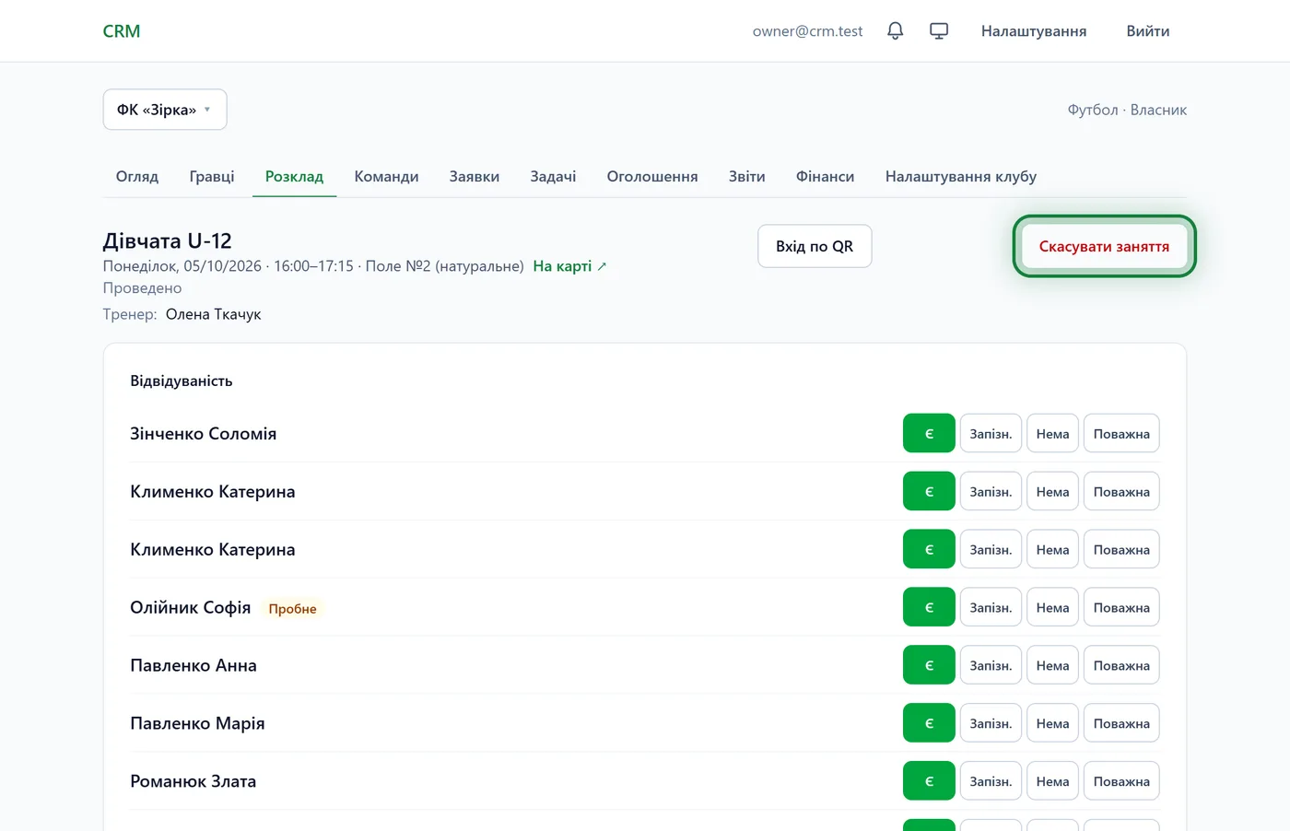The image size is (1290, 831).
Task: Set Зінченко Соломія to Нема
Action: pos(1052,434)
